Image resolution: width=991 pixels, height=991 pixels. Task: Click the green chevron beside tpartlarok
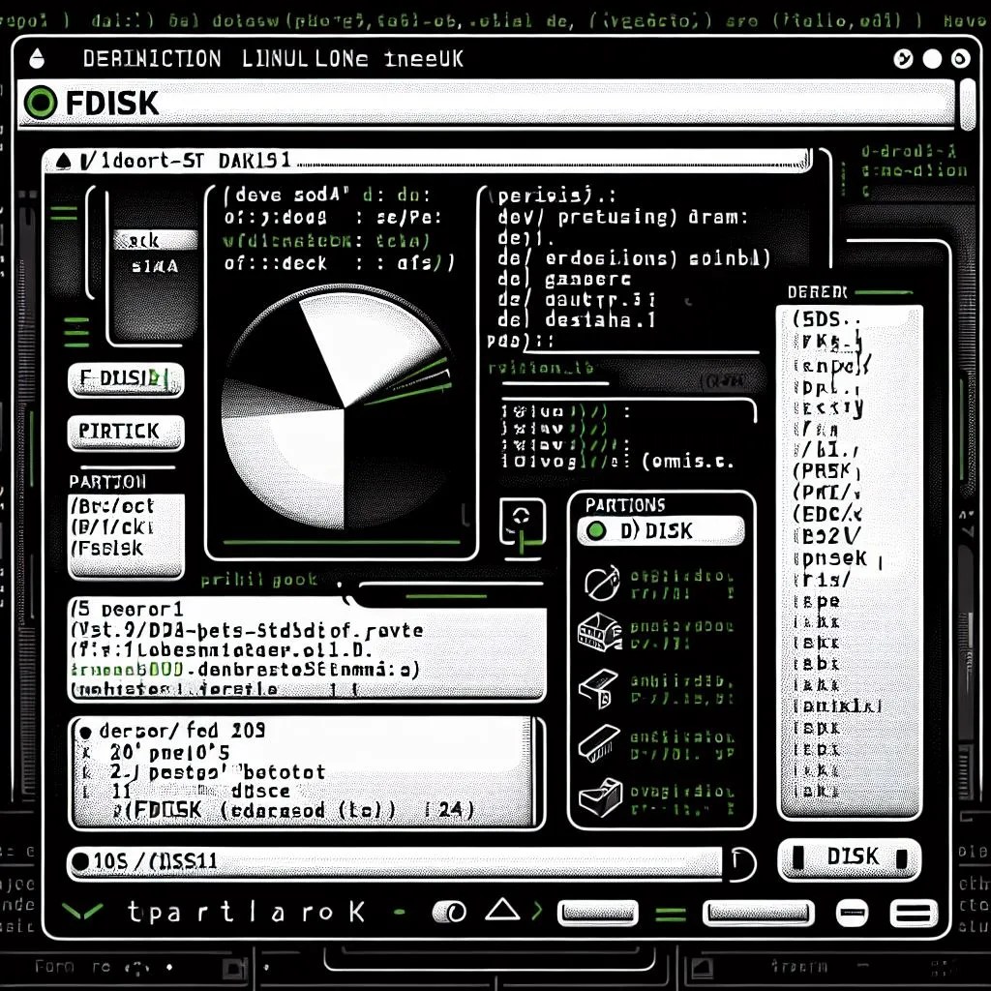click(83, 912)
